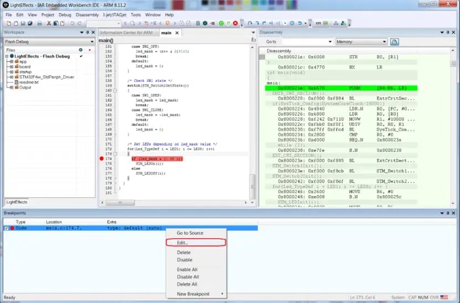This screenshot has height=303, width=460.
Task: Click the Open file toolbar icon
Action: 16,23
